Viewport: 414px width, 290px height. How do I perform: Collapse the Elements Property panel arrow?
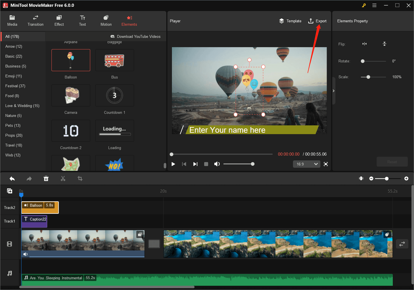pyautogui.click(x=334, y=91)
